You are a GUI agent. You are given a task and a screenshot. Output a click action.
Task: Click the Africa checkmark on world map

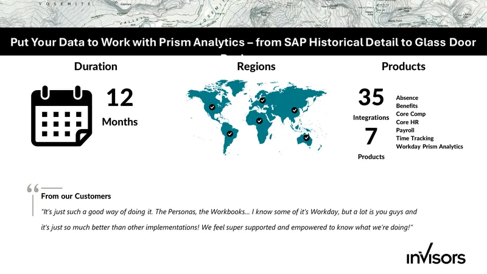click(259, 121)
